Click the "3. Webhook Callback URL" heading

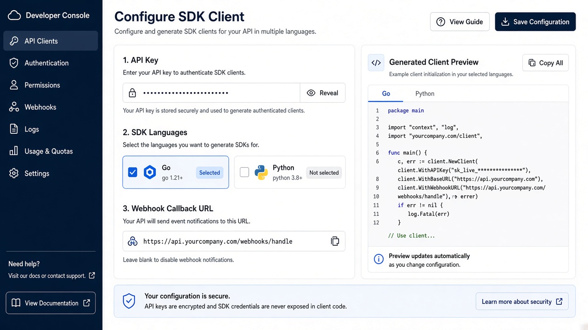168,209
